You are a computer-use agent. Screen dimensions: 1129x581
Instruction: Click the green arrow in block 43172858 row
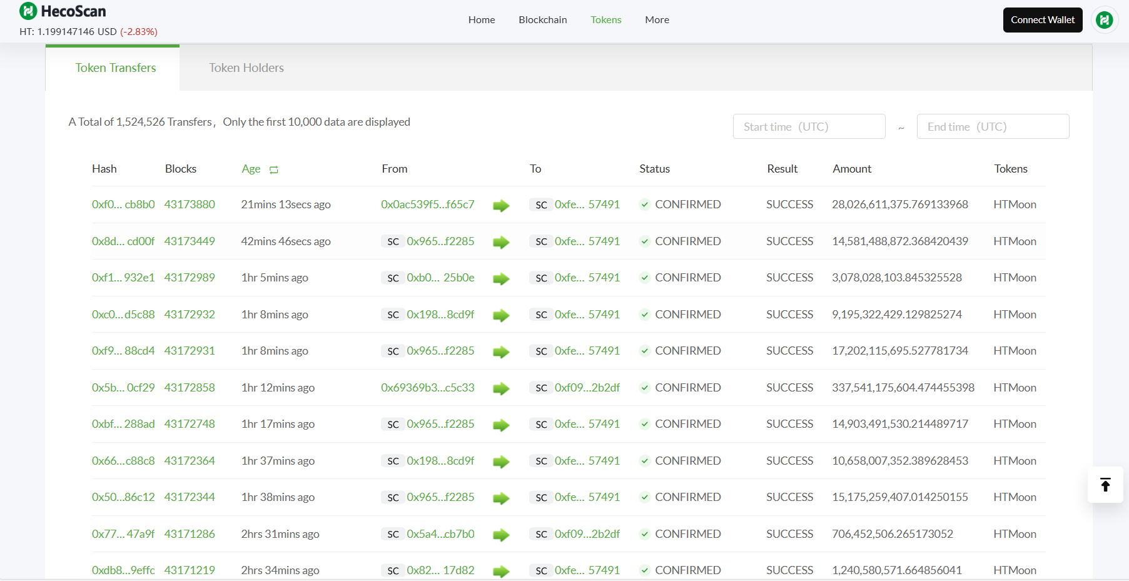click(x=501, y=389)
